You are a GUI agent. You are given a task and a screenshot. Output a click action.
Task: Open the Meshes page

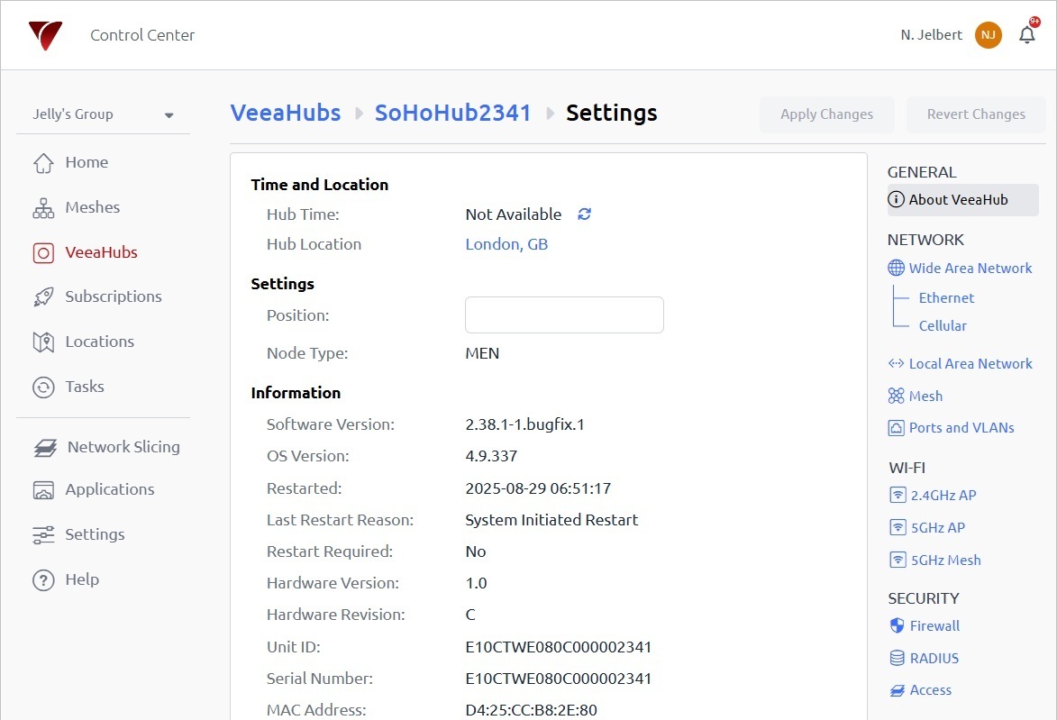tap(92, 207)
